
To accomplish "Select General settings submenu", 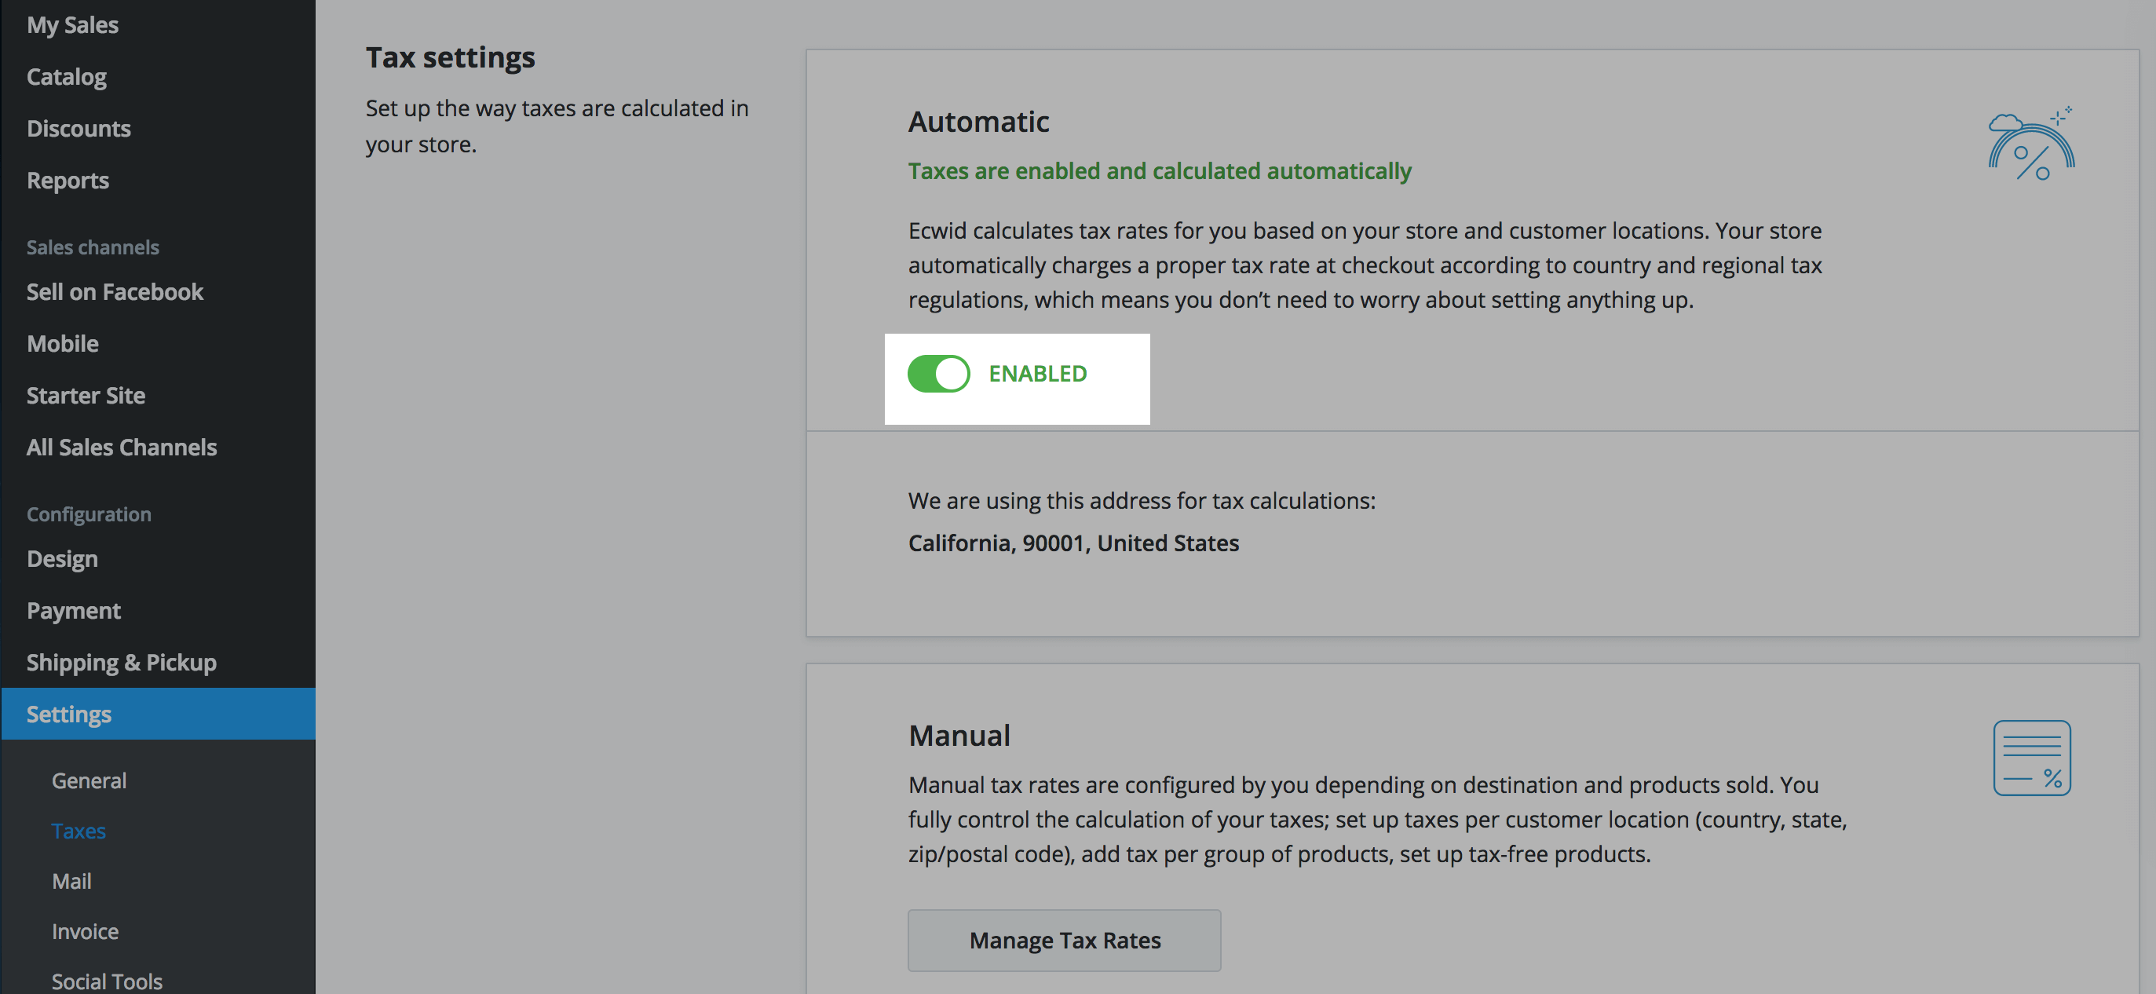I will click(x=88, y=778).
